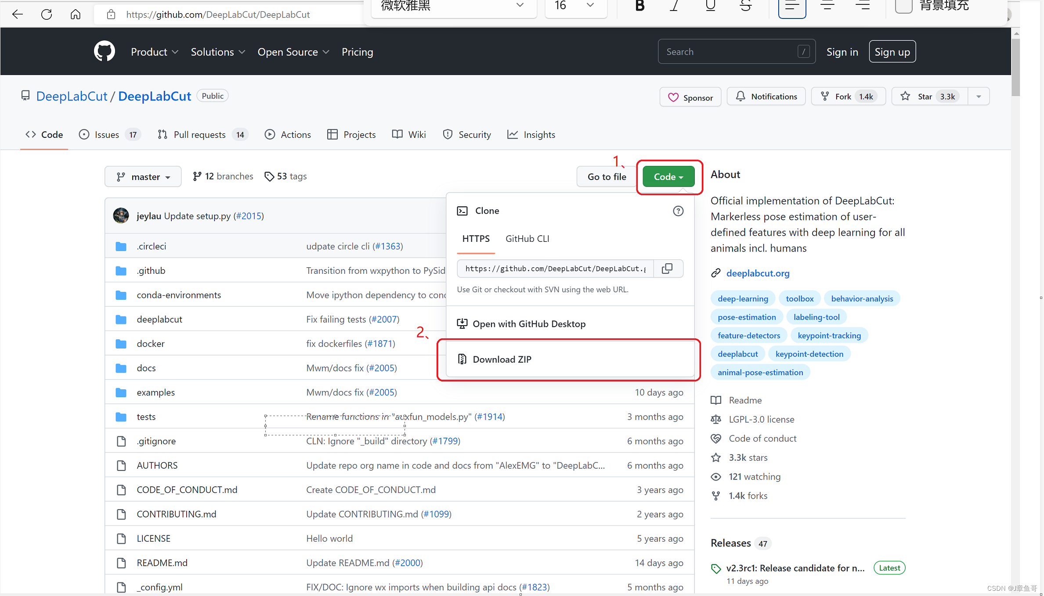Click the GitHub Octocat logo
This screenshot has width=1044, height=596.
click(104, 51)
